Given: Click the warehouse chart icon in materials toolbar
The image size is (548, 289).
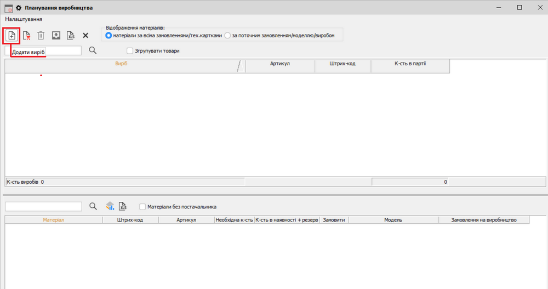Looking at the screenshot, I should pyautogui.click(x=110, y=206).
